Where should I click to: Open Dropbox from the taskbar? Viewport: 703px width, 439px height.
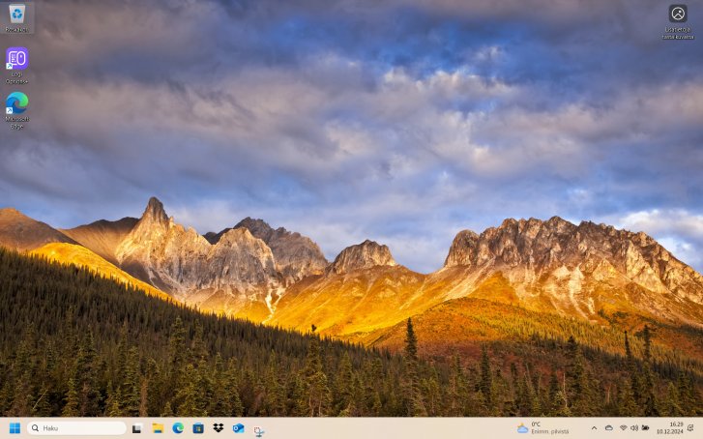[219, 427]
